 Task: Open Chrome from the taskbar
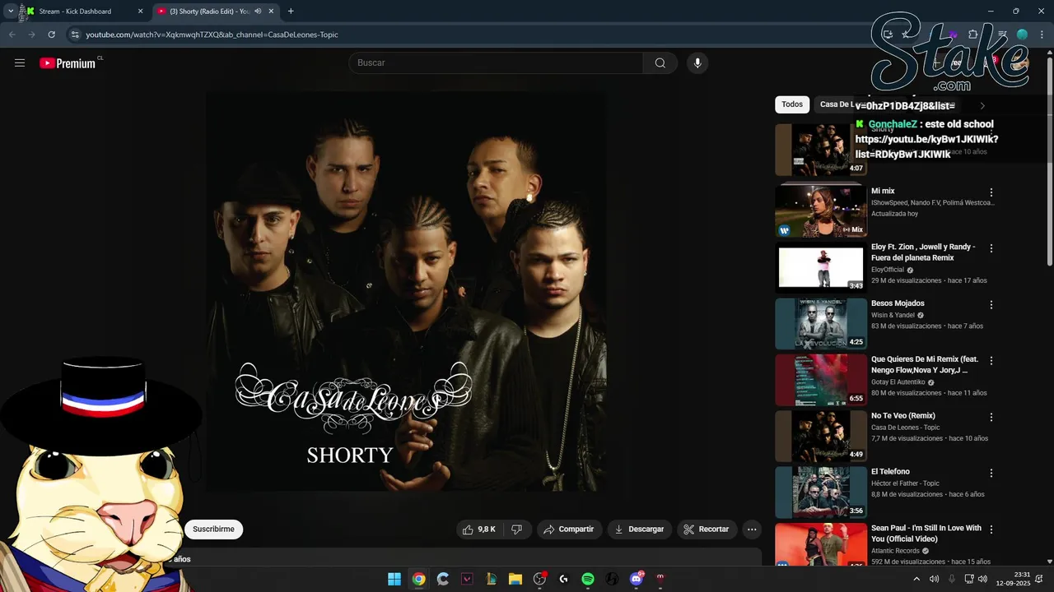418,579
